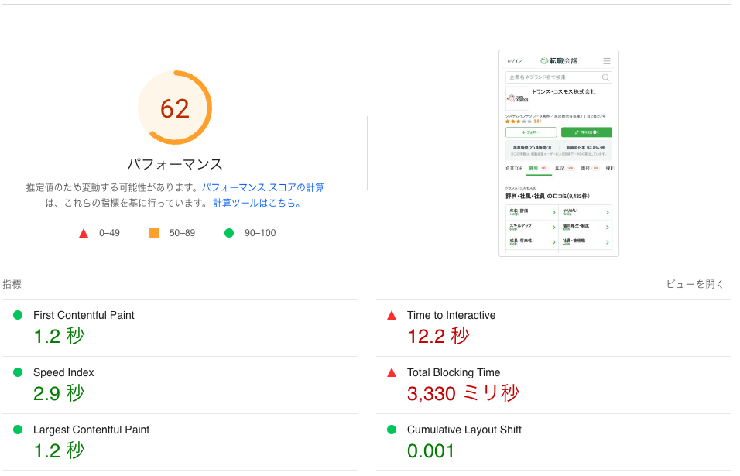Click the green dot beside Speed Index
740x476 pixels.
[x=18, y=372]
